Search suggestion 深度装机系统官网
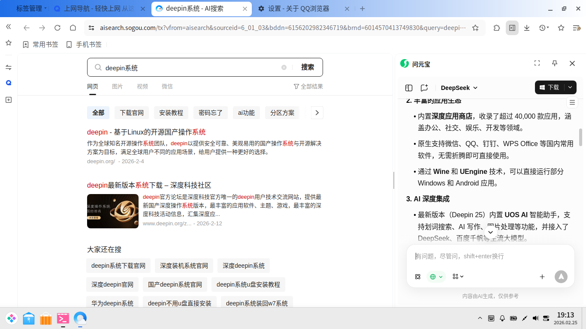This screenshot has width=586, height=329. (184, 266)
